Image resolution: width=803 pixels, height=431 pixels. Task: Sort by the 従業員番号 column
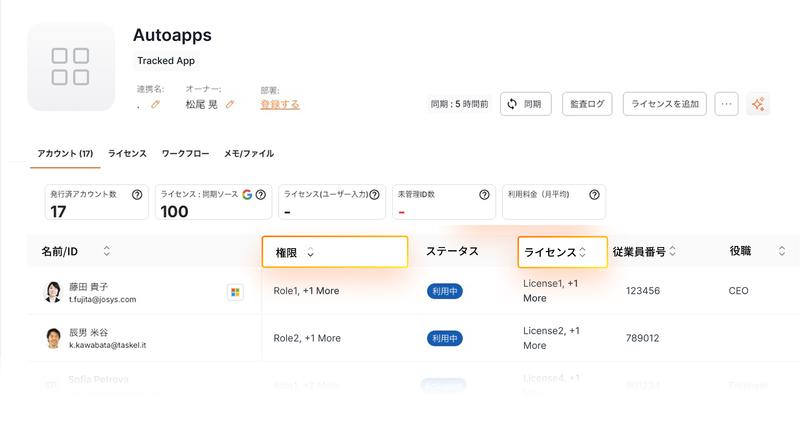click(x=673, y=251)
